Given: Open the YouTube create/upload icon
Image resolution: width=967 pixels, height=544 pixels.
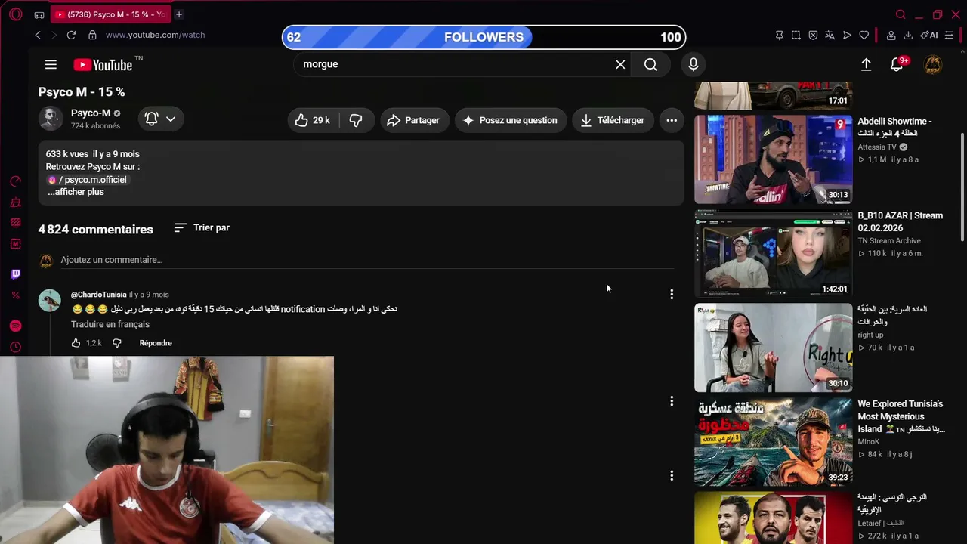Looking at the screenshot, I should tap(866, 65).
